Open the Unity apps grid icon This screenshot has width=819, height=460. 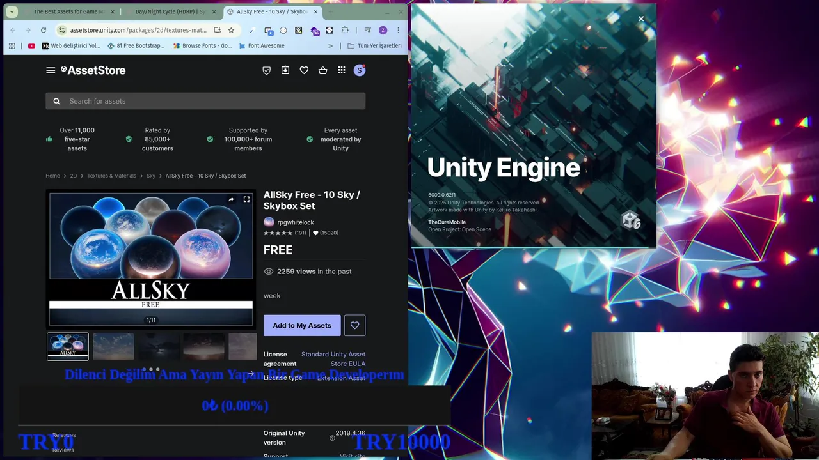click(342, 70)
